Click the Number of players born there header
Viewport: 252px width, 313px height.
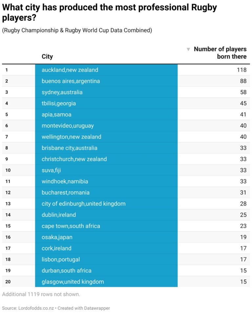tap(220, 53)
